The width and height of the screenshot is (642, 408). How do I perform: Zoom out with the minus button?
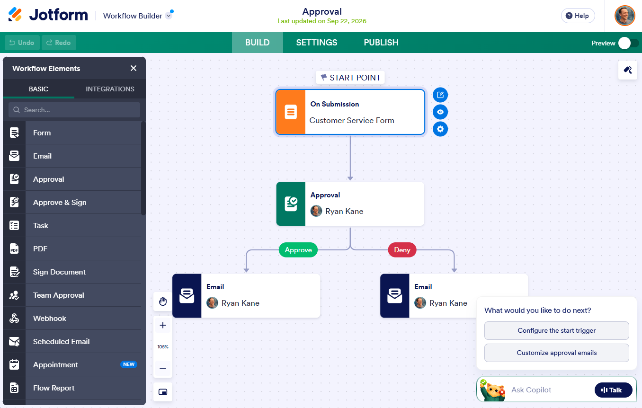pos(163,368)
